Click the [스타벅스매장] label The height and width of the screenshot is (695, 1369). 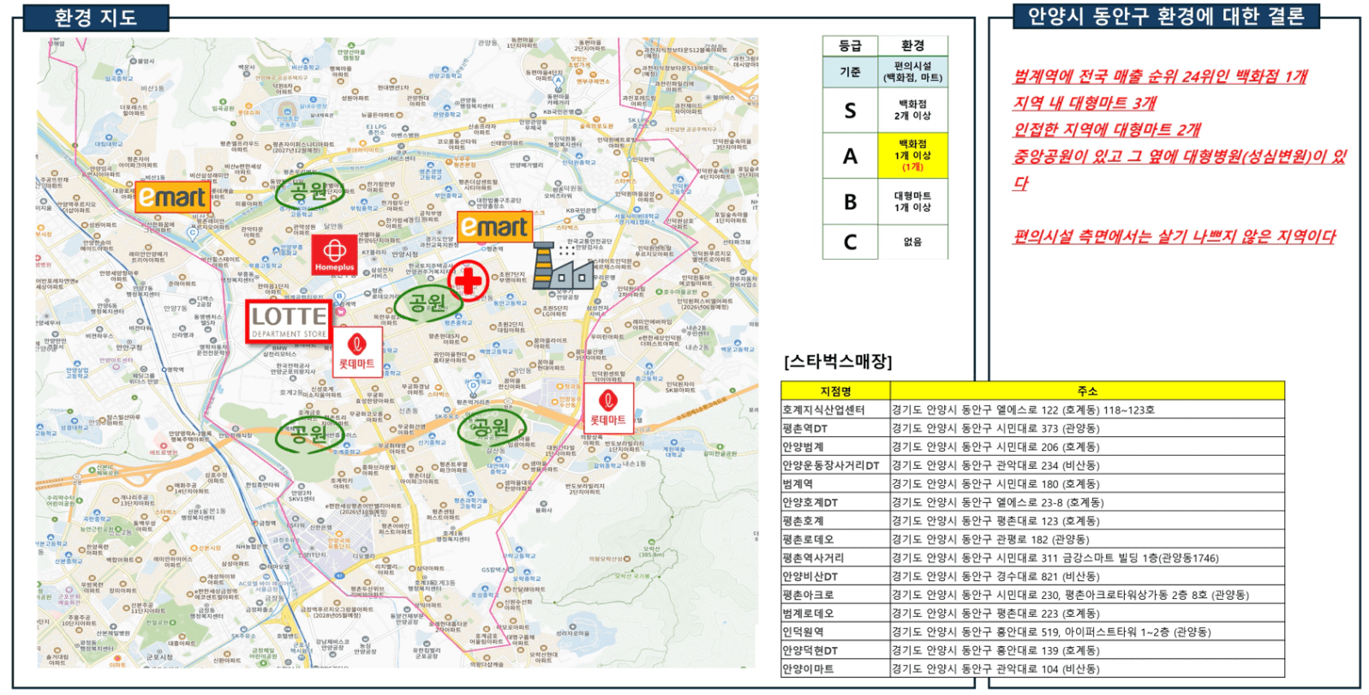[x=838, y=361]
